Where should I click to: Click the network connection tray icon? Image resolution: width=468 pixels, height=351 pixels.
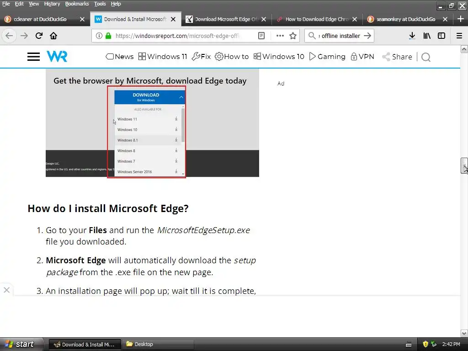pyautogui.click(x=434, y=344)
